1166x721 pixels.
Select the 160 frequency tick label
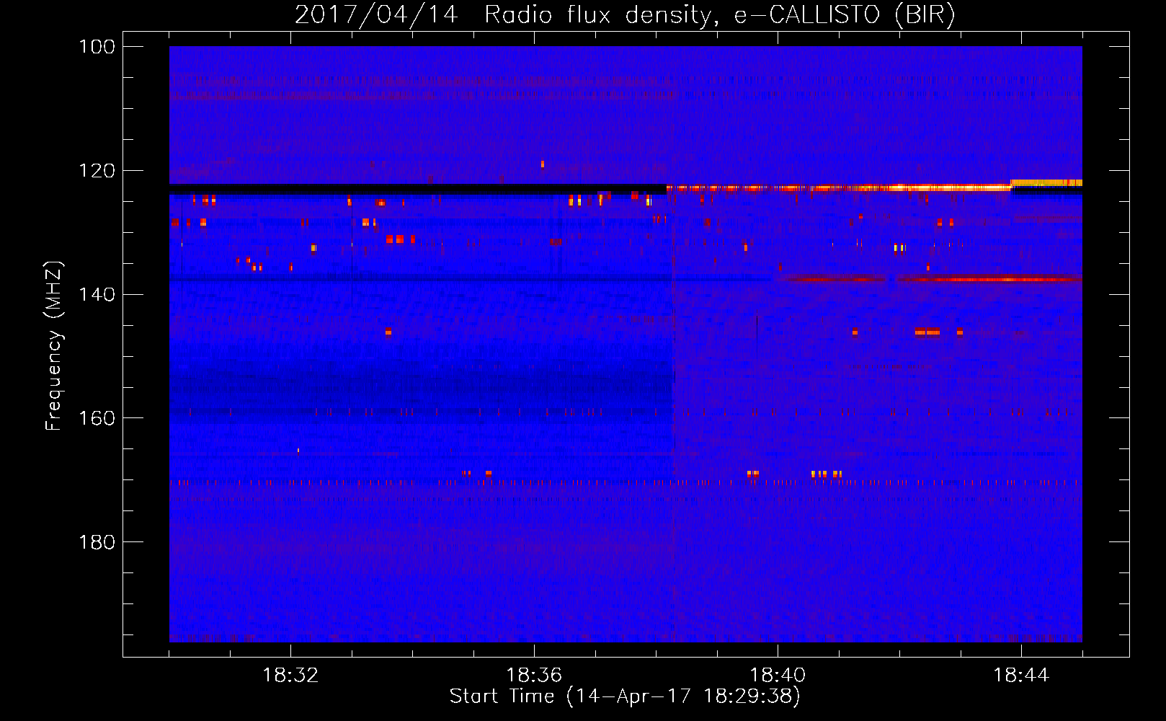point(97,418)
